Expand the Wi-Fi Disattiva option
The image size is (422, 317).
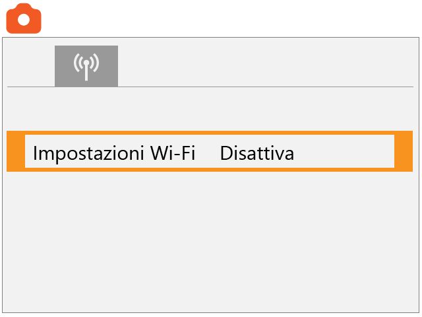tap(257, 153)
